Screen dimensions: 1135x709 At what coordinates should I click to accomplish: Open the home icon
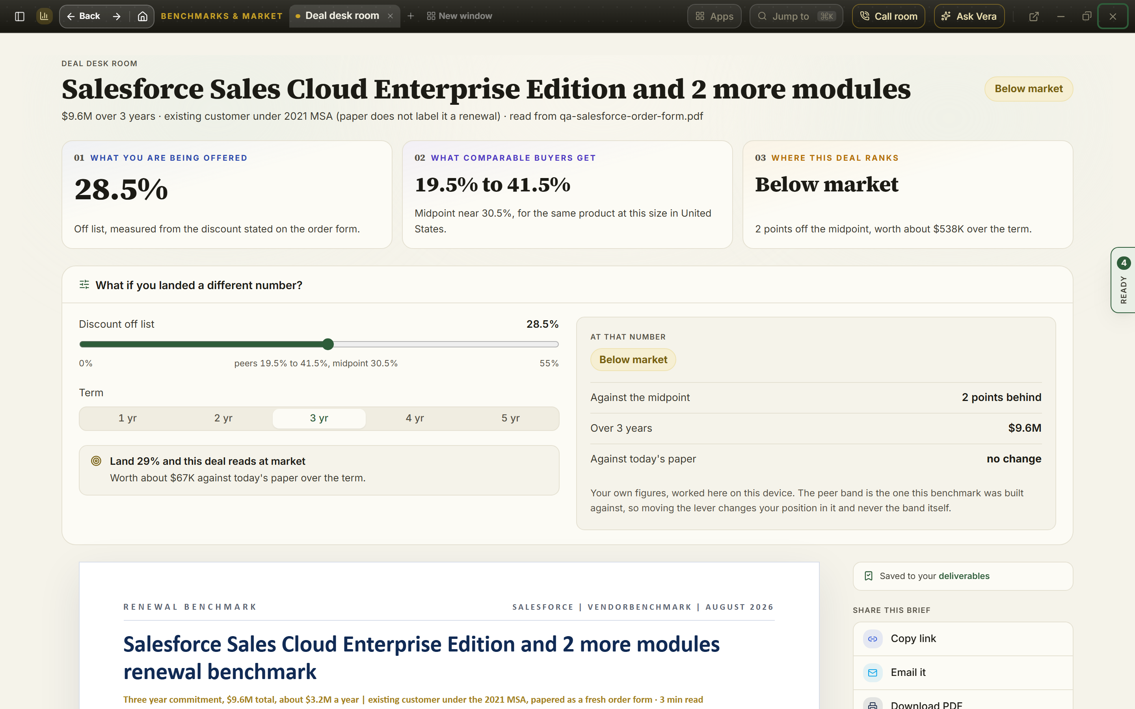[143, 17]
